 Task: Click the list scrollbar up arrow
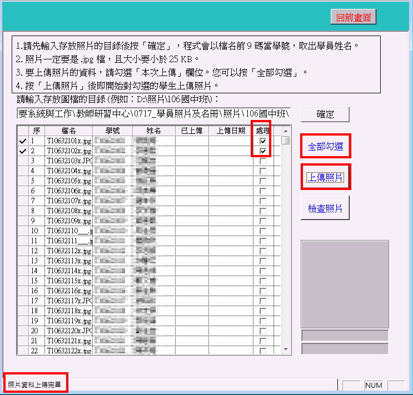tap(286, 130)
